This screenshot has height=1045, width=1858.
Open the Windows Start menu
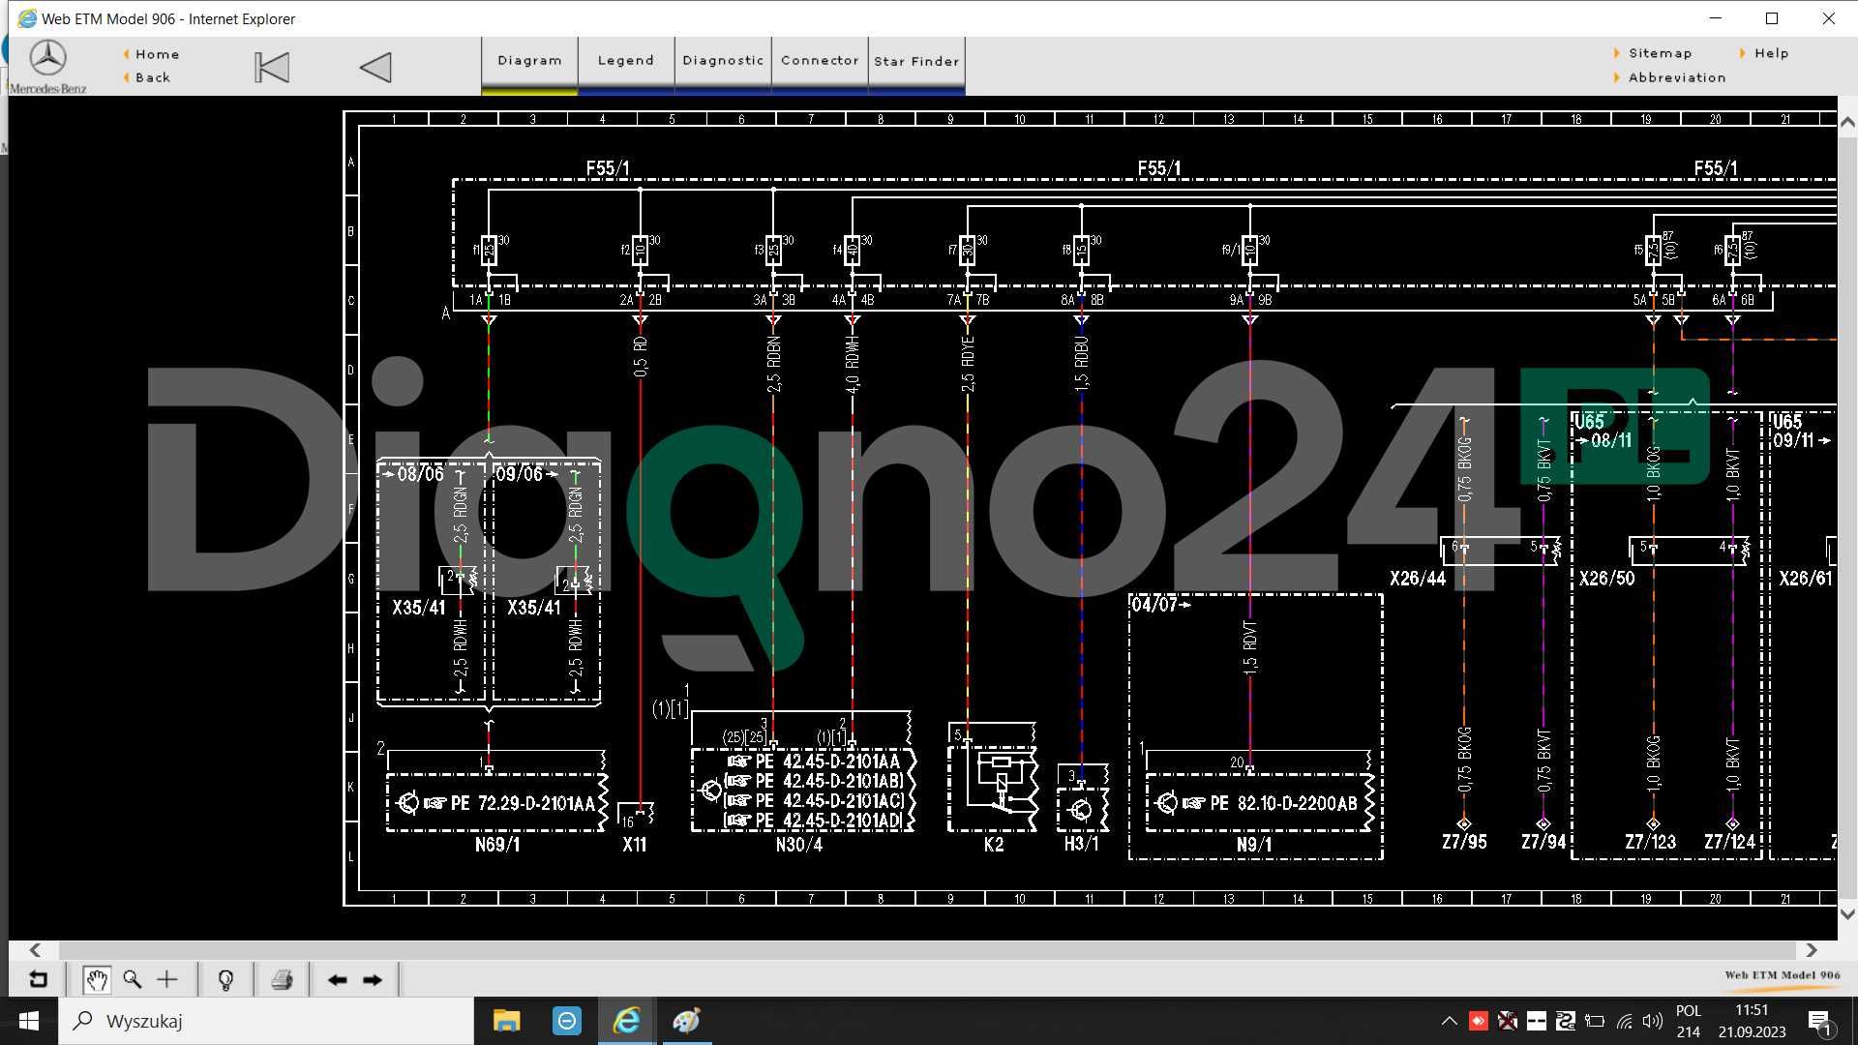pos(29,1021)
